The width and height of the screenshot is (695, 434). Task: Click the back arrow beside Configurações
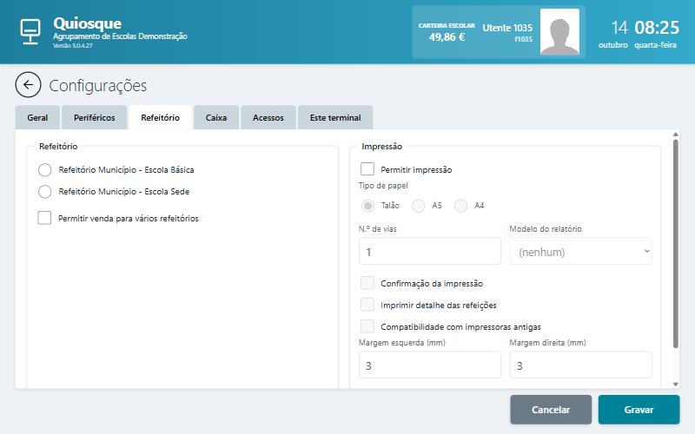tap(28, 84)
